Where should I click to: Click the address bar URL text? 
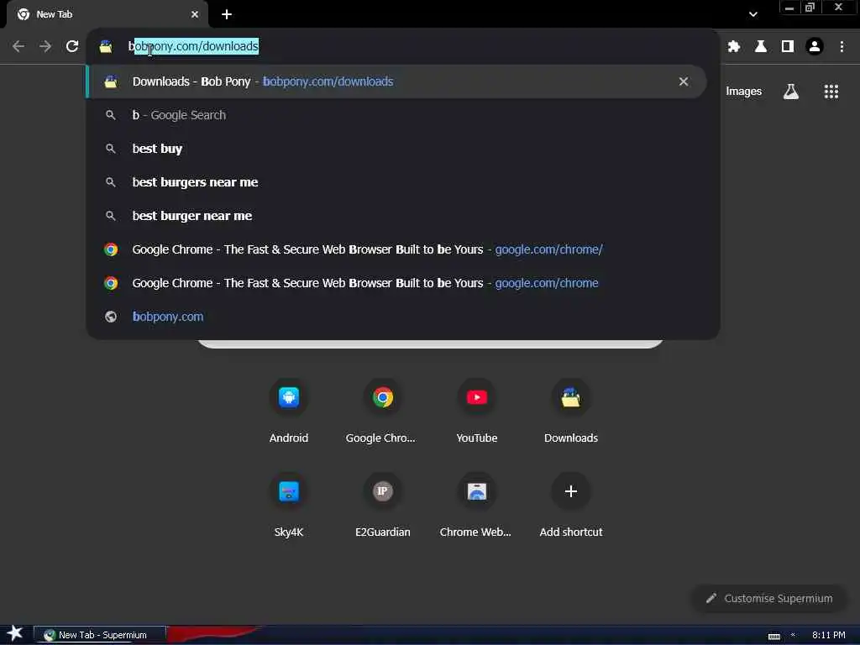pyautogui.click(x=194, y=47)
